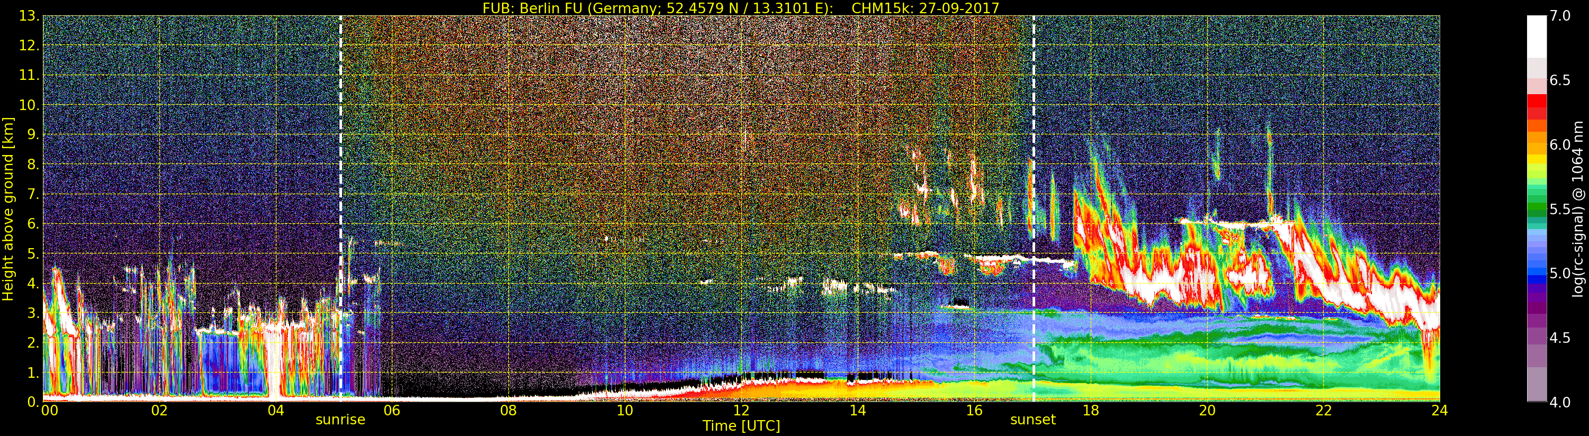Click the sunrise label below time axis
The image size is (1589, 436).
tap(340, 420)
